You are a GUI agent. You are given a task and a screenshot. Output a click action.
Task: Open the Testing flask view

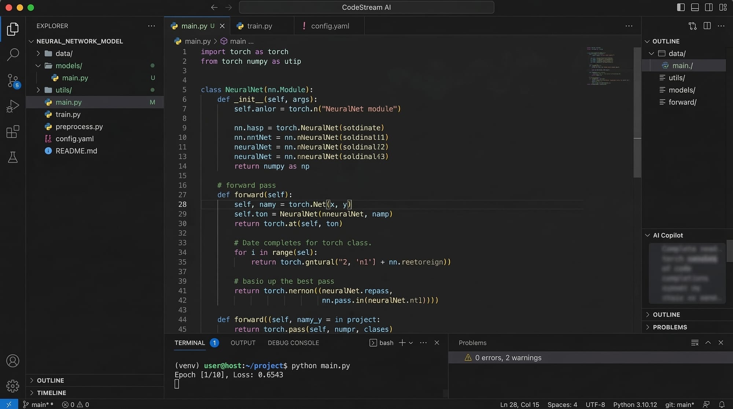coord(13,157)
